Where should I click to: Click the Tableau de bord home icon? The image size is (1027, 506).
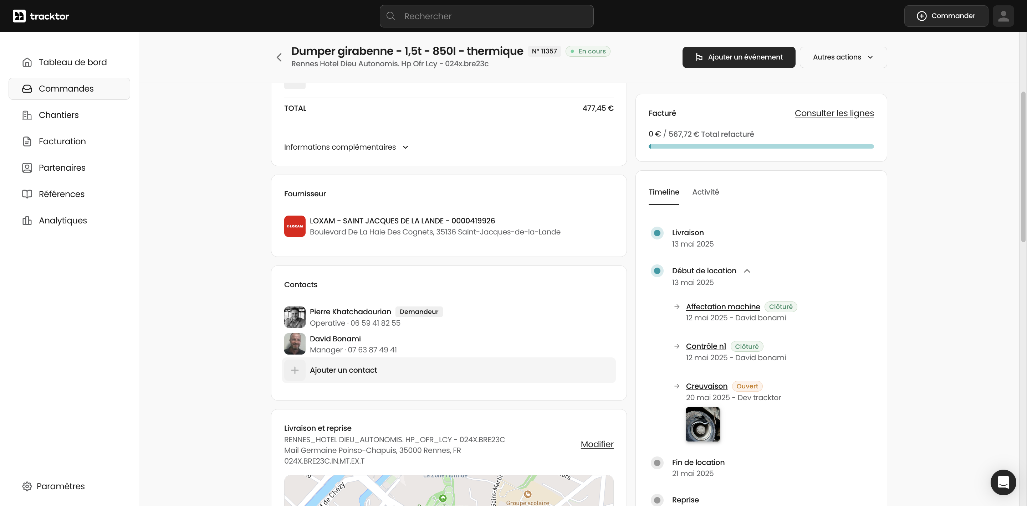click(27, 62)
